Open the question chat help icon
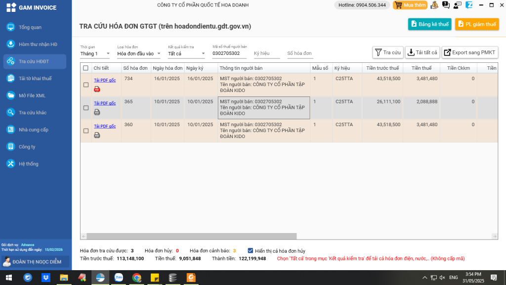Viewport: 506px width, 285px height. pyautogui.click(x=446, y=5)
